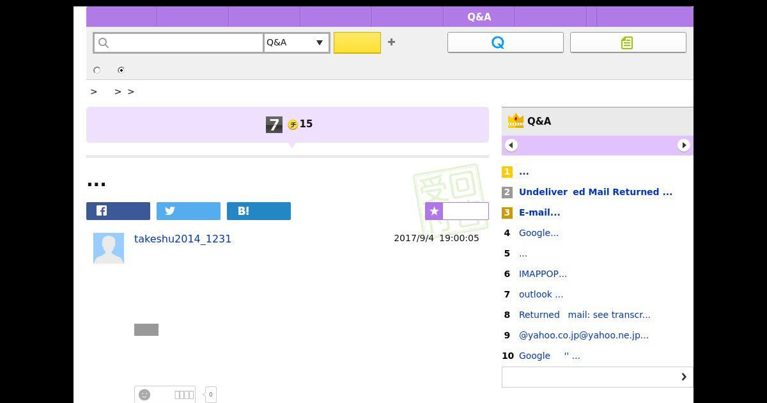Click the blue Q question button
This screenshot has width=767, height=403.
pos(506,42)
